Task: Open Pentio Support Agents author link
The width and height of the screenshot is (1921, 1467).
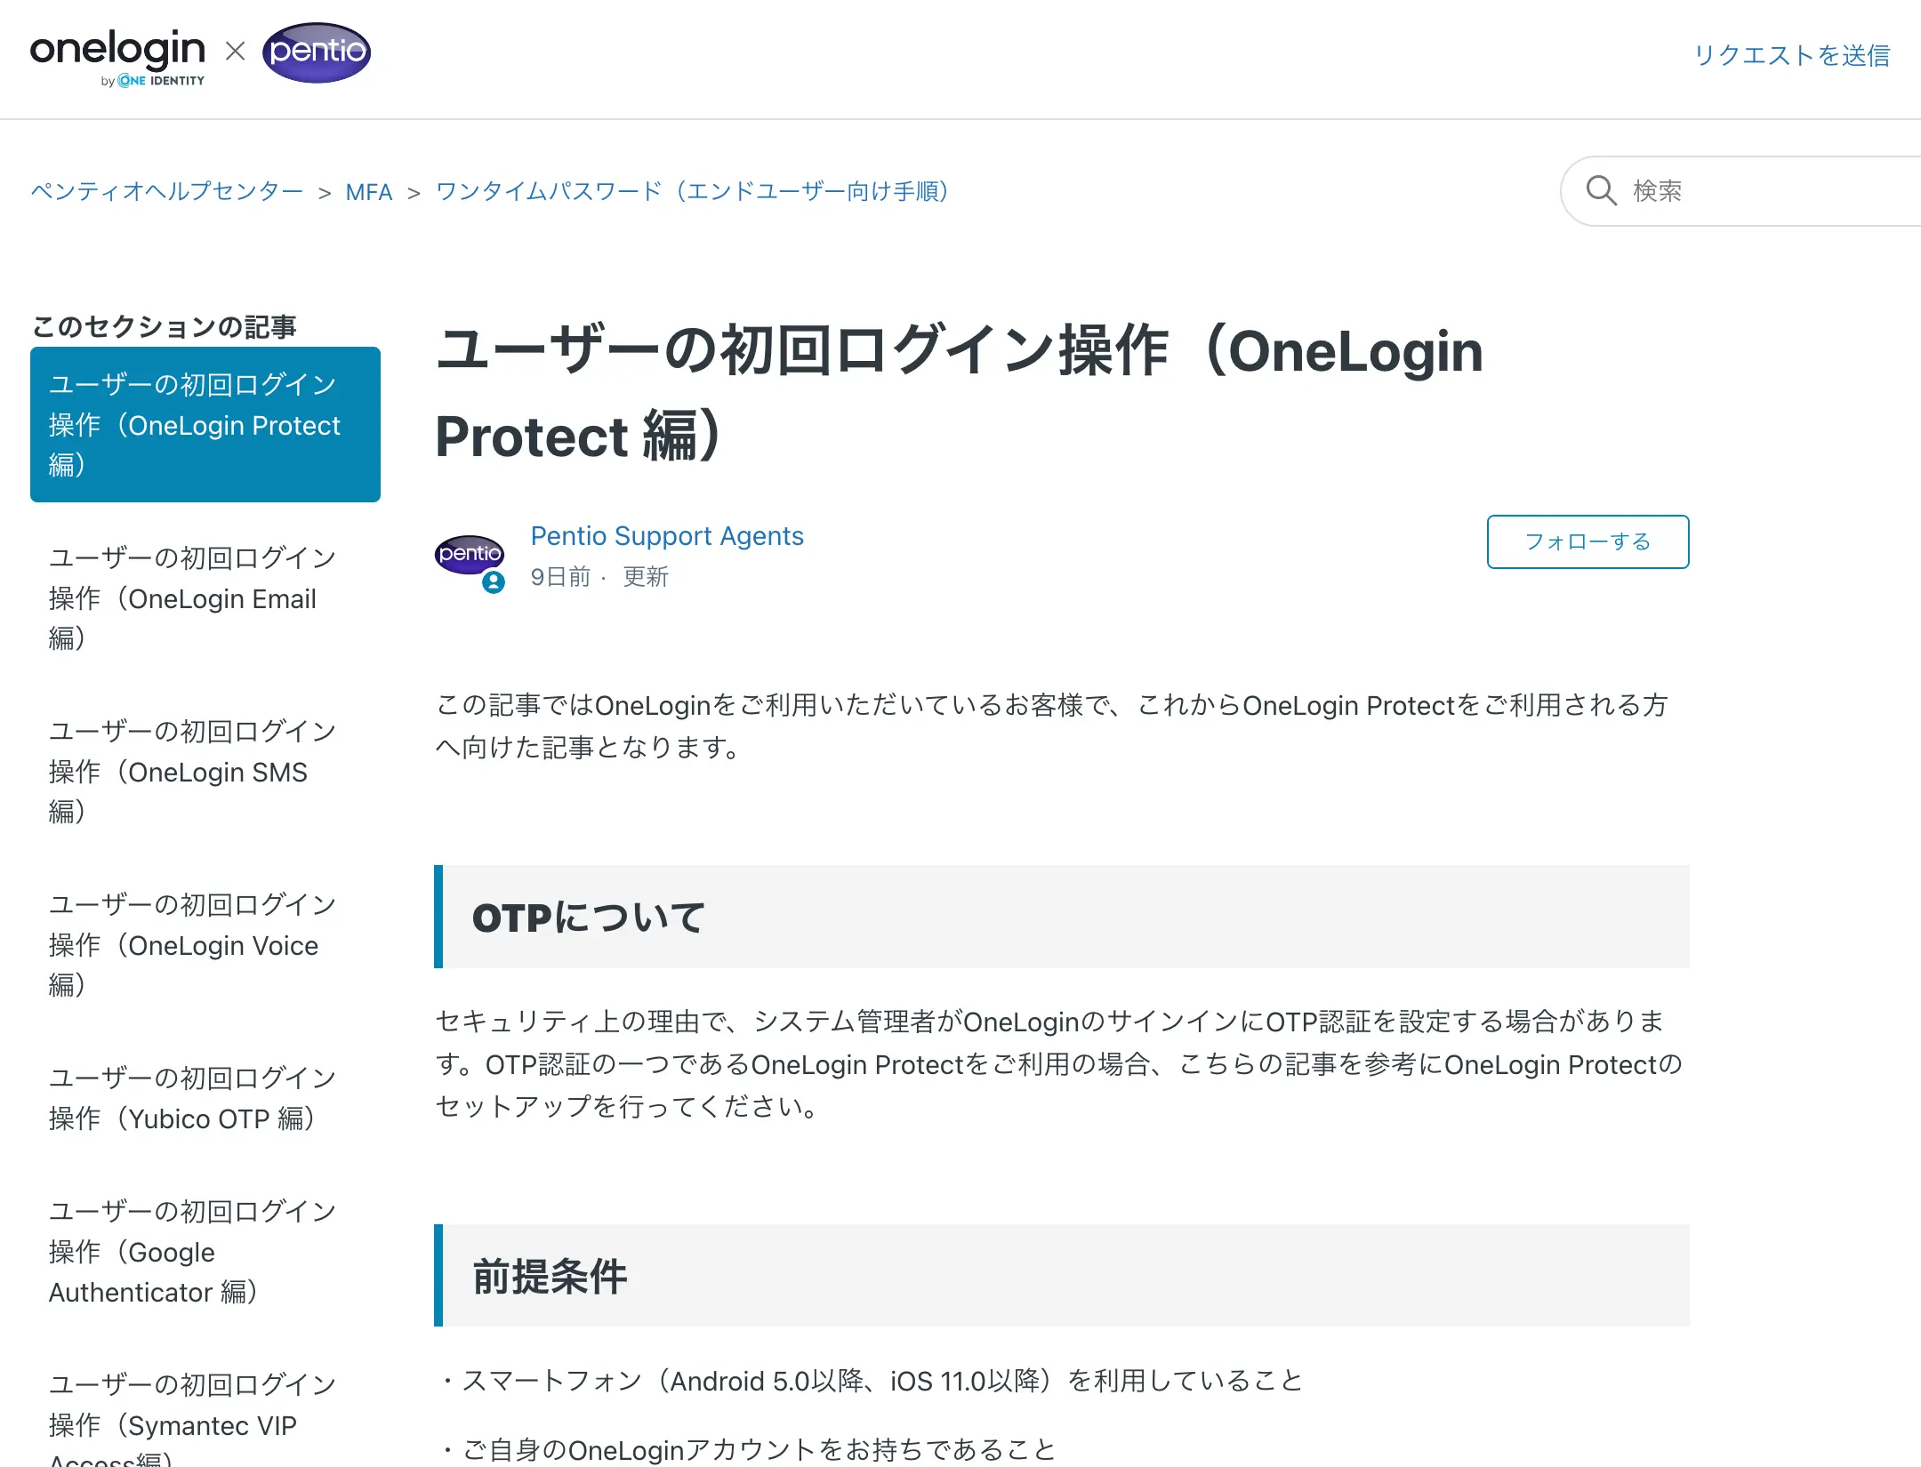Action: (667, 536)
